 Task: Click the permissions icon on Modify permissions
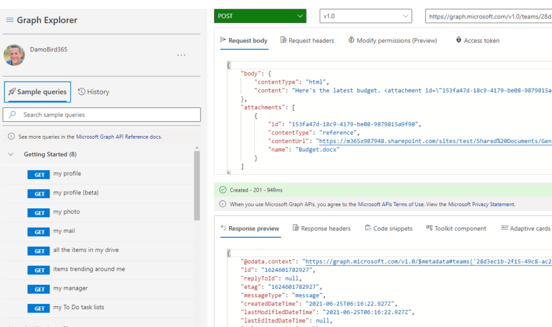click(351, 39)
